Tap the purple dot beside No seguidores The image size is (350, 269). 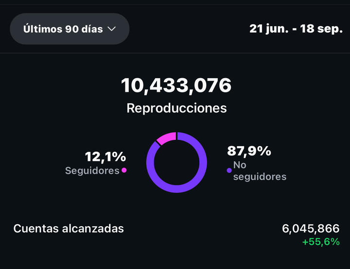click(x=229, y=170)
